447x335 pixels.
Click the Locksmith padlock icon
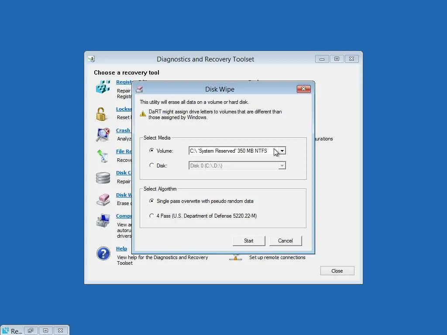click(x=101, y=114)
